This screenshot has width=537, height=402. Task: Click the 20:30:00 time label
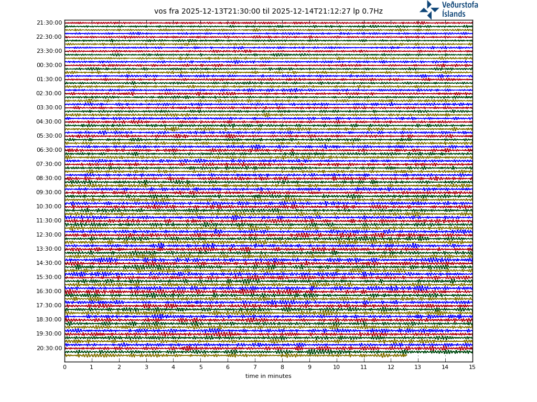tap(49, 348)
